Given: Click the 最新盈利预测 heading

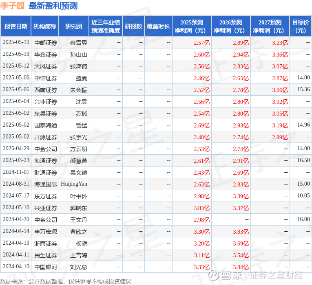Looking at the screenshot, I should (x=53, y=6).
